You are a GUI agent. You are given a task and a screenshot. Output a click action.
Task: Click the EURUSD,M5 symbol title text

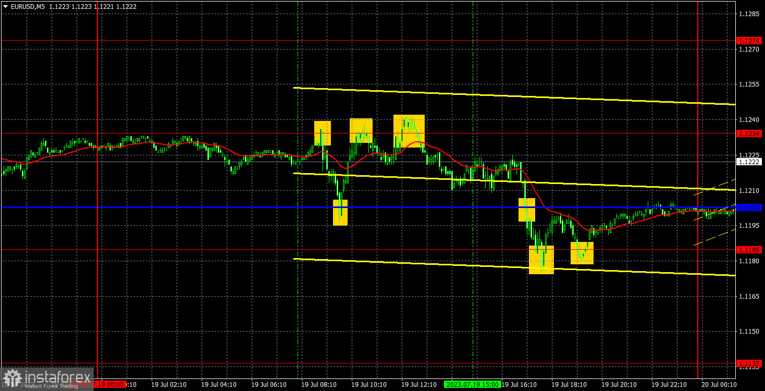(x=27, y=6)
